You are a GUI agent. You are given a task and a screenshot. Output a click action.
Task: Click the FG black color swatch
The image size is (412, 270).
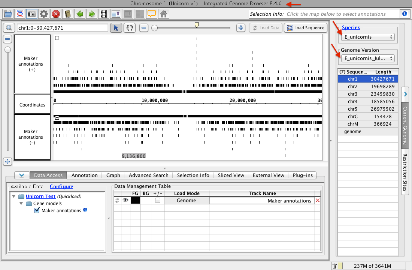[135, 201]
